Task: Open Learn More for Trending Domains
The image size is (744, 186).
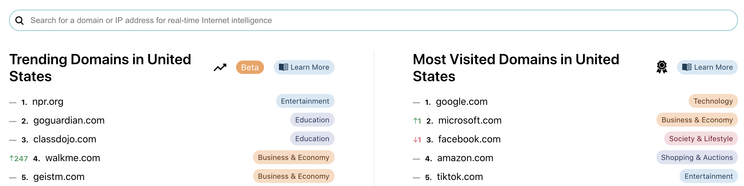Action: [x=304, y=67]
